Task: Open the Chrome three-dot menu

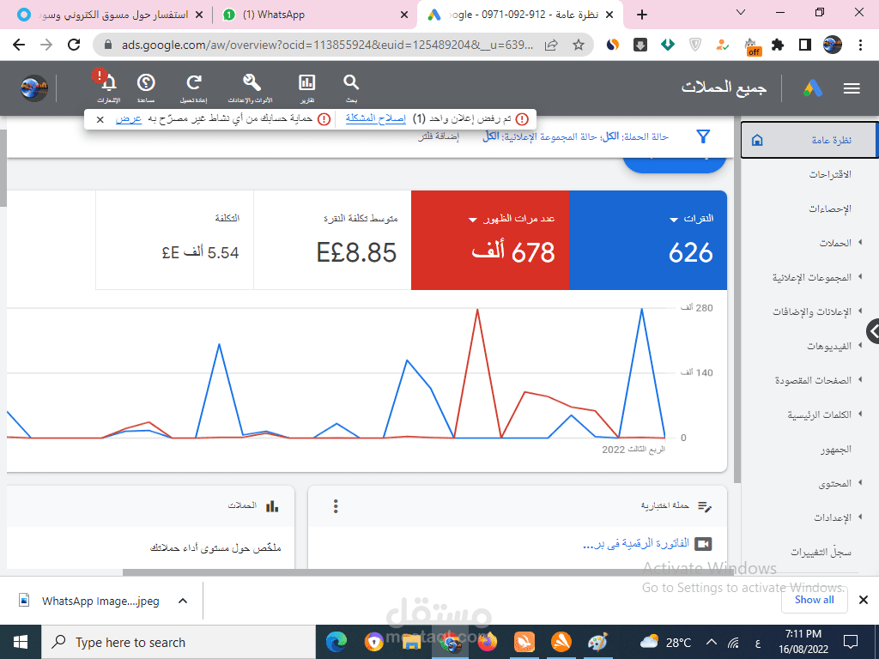Action: tap(860, 45)
